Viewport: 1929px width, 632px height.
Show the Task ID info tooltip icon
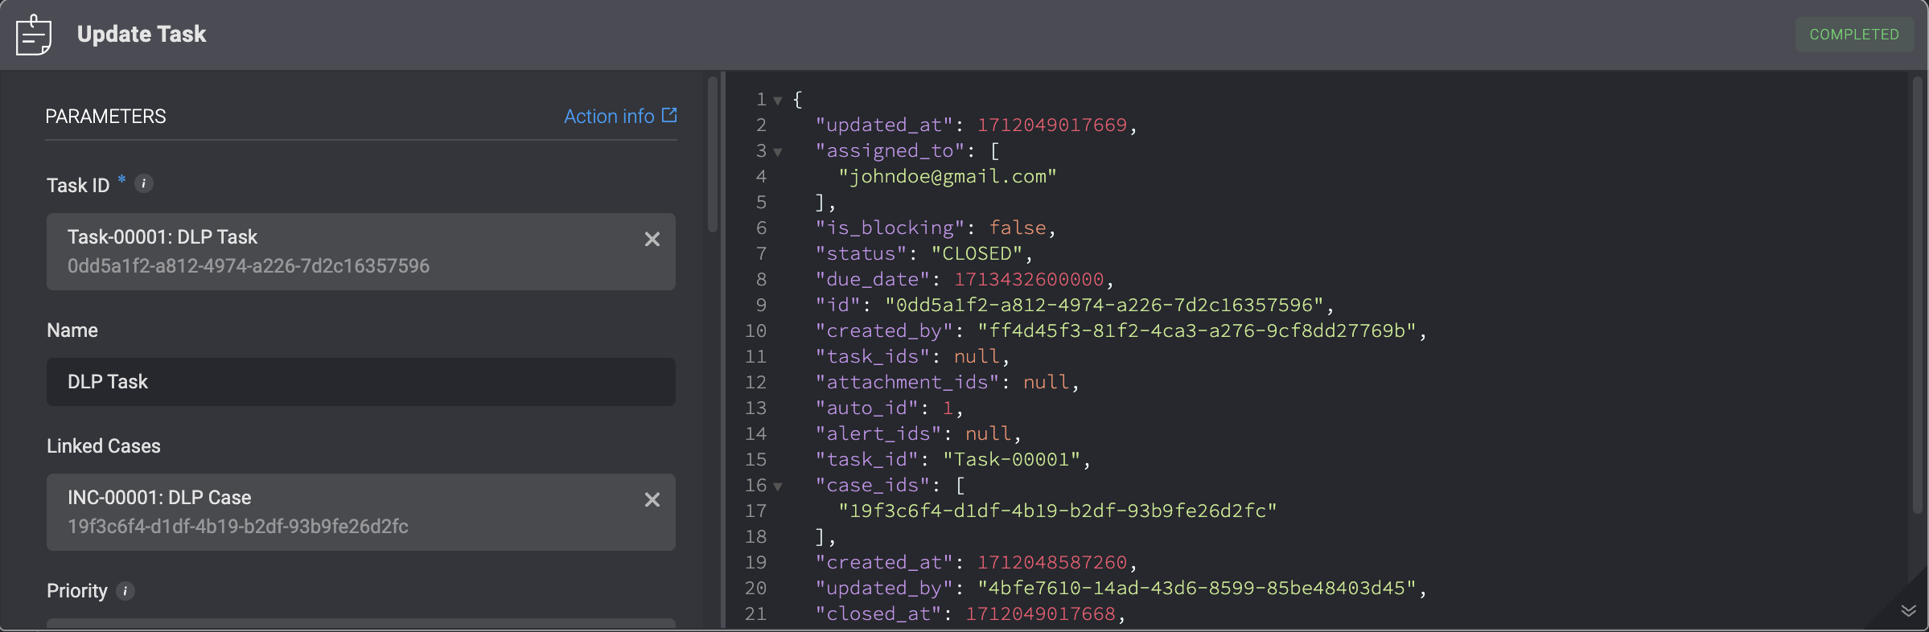coord(144,184)
